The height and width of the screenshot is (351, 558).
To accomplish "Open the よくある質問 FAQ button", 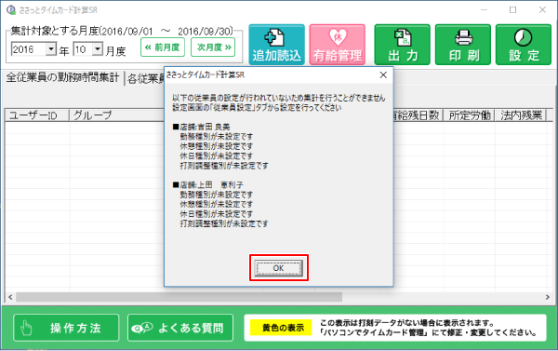I will [x=180, y=328].
